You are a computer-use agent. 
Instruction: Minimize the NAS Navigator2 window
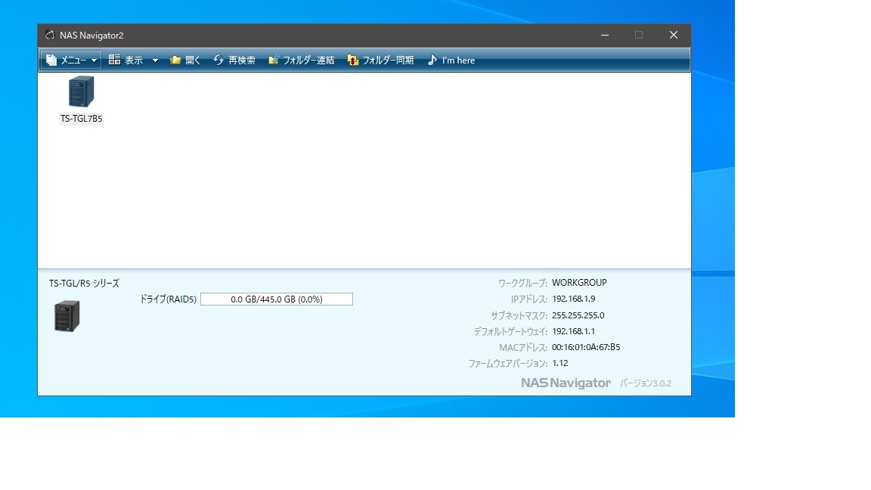click(x=605, y=35)
